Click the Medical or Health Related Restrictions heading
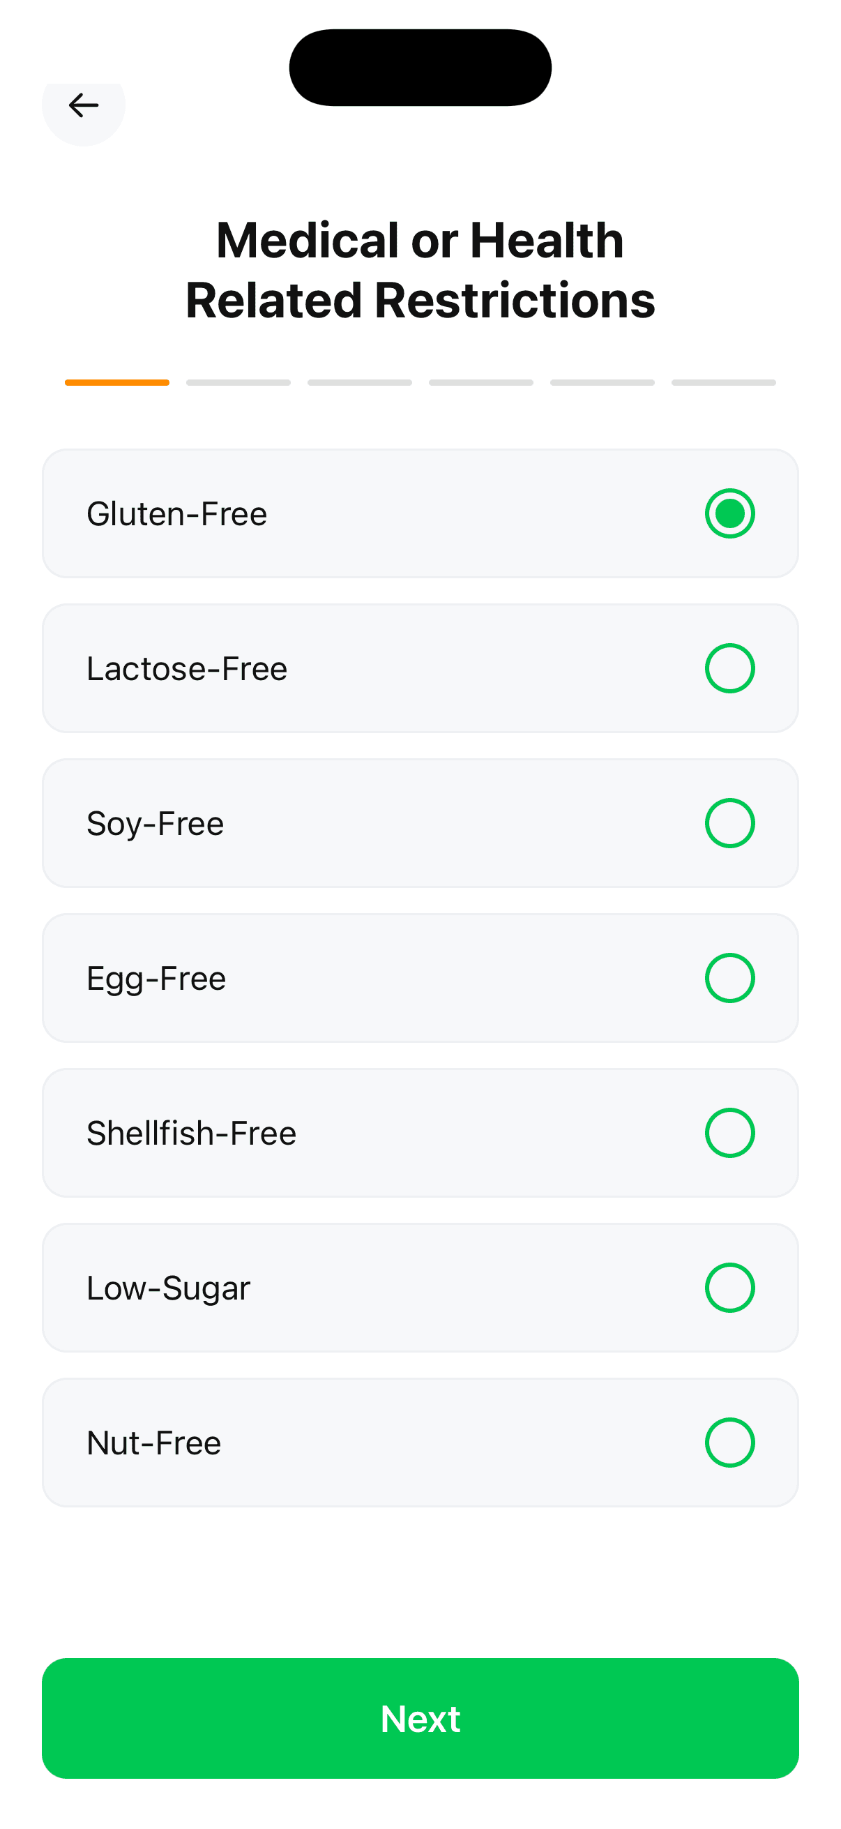Screen dimensions: 841x1829 [x=420, y=270]
